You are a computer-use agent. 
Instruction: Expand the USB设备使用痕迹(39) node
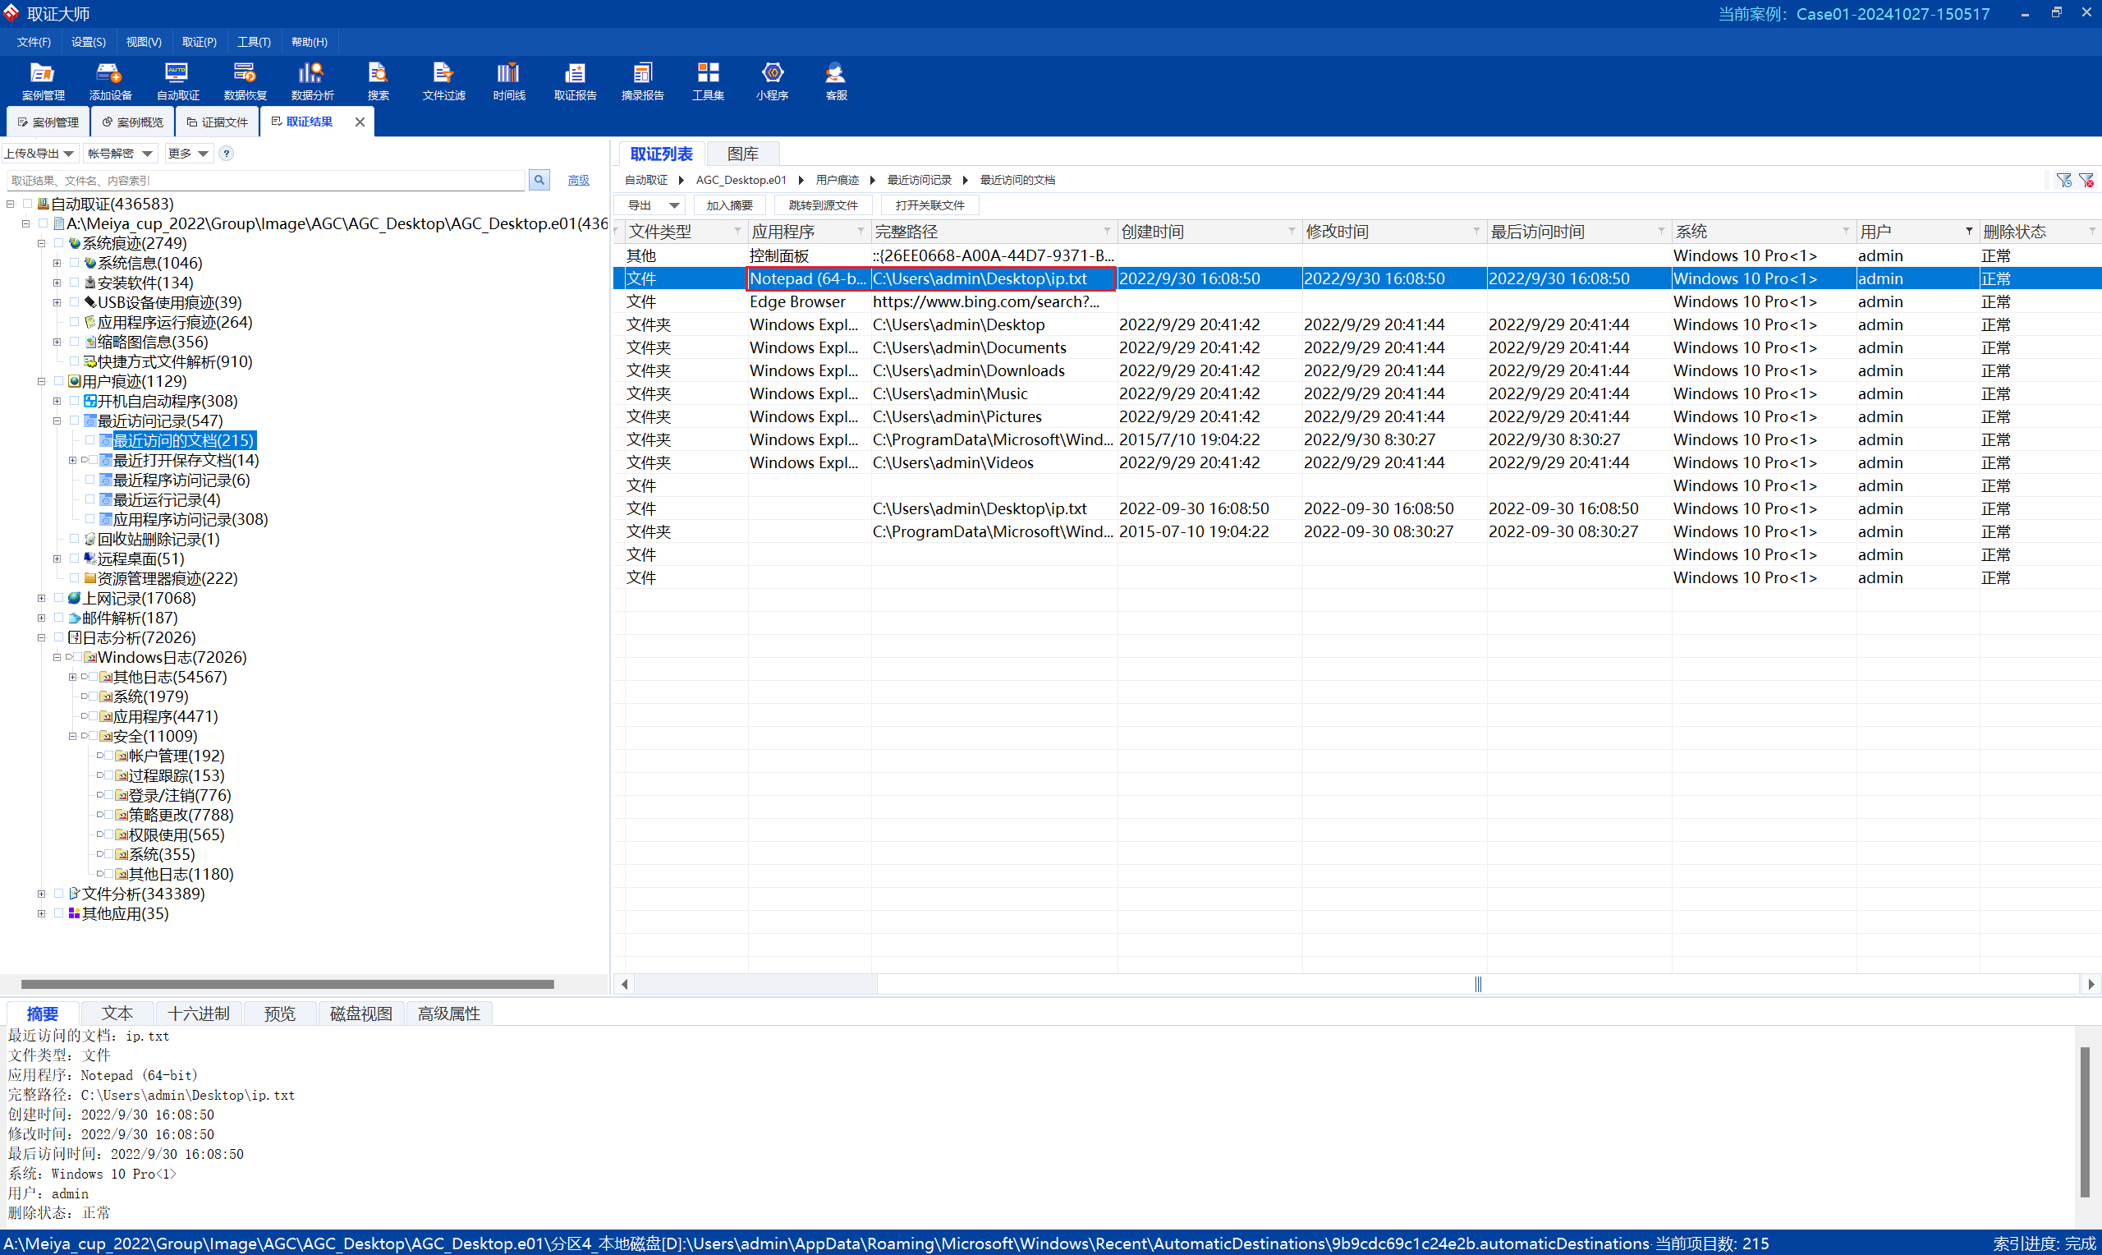click(57, 303)
